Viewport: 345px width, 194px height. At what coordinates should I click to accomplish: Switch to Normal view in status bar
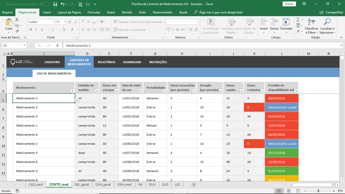pyautogui.click(x=279, y=191)
